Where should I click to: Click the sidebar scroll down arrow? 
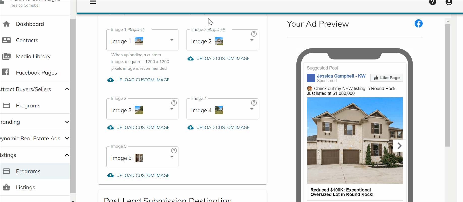point(73,201)
